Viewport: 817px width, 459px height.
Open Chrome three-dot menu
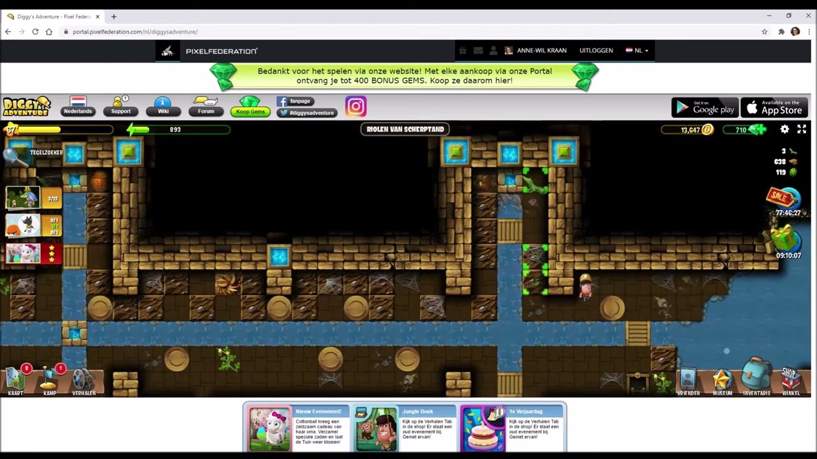pyautogui.click(x=809, y=31)
